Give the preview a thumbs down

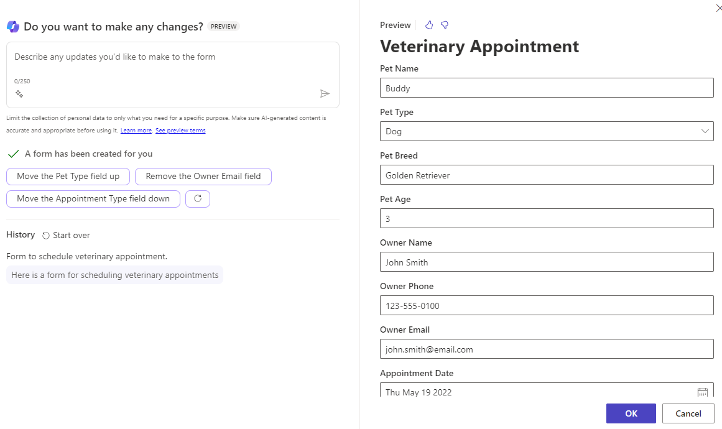[x=444, y=25]
